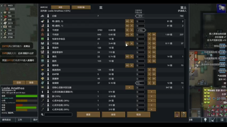This screenshot has height=127, width=227.
Task: Click the play speed control
Action: [214, 98]
